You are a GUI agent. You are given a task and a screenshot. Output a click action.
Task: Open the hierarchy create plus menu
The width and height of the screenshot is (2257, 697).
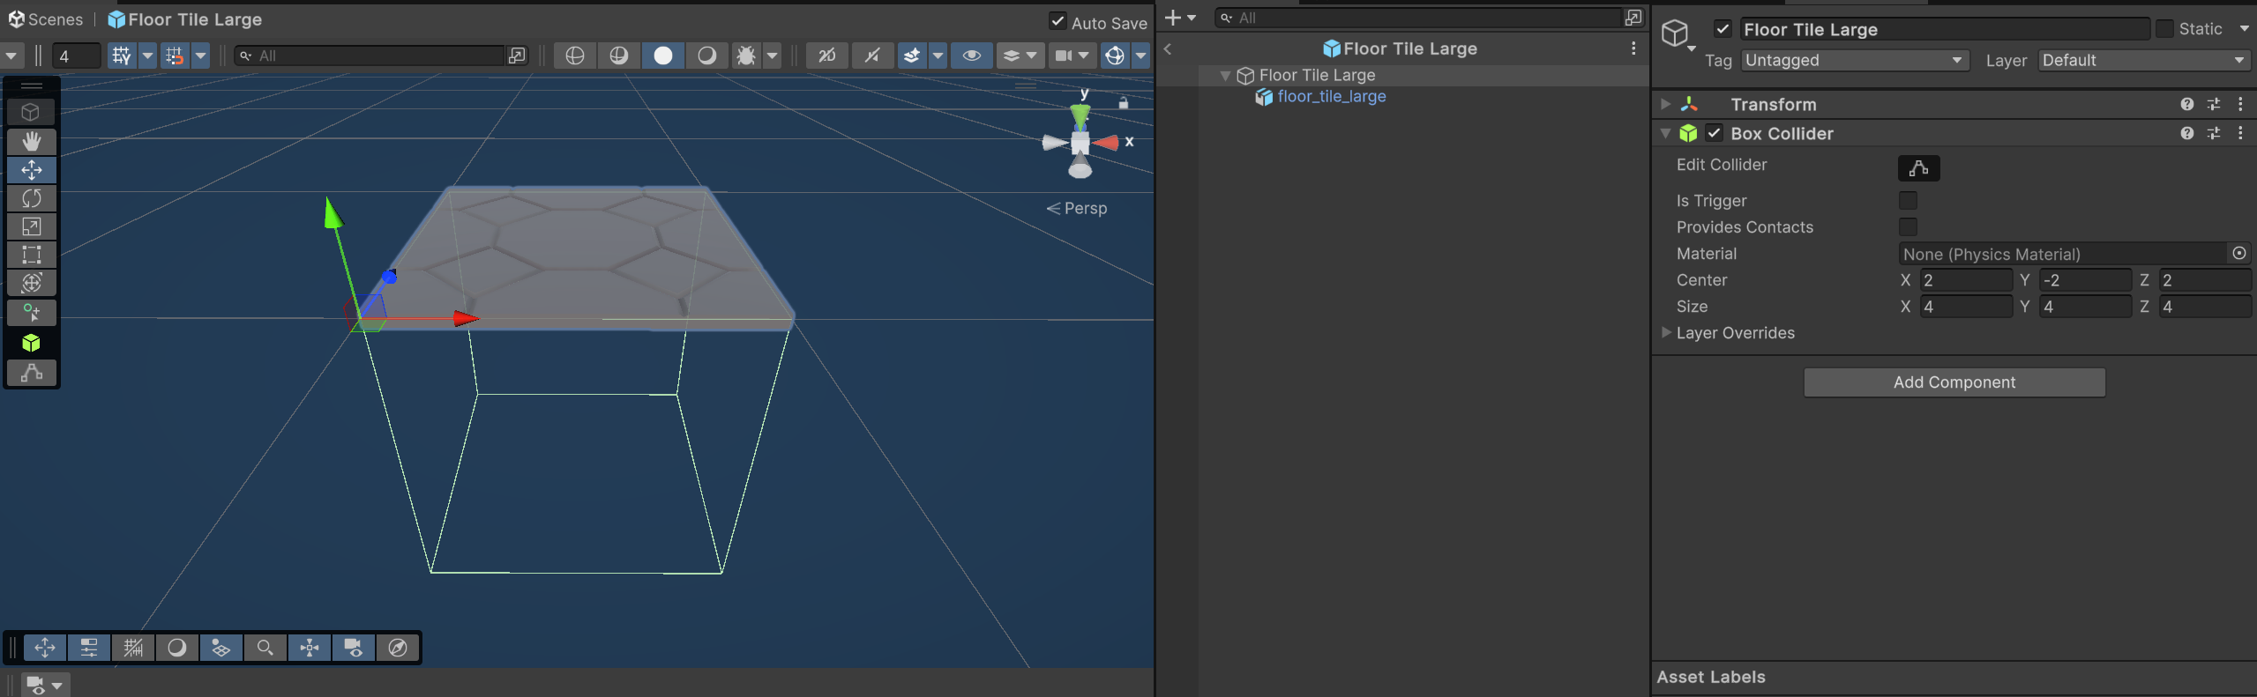click(1179, 18)
